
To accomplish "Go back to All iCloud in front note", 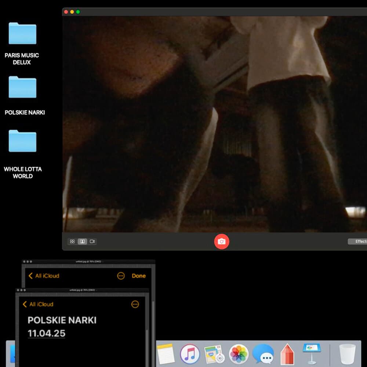I will click(38, 304).
